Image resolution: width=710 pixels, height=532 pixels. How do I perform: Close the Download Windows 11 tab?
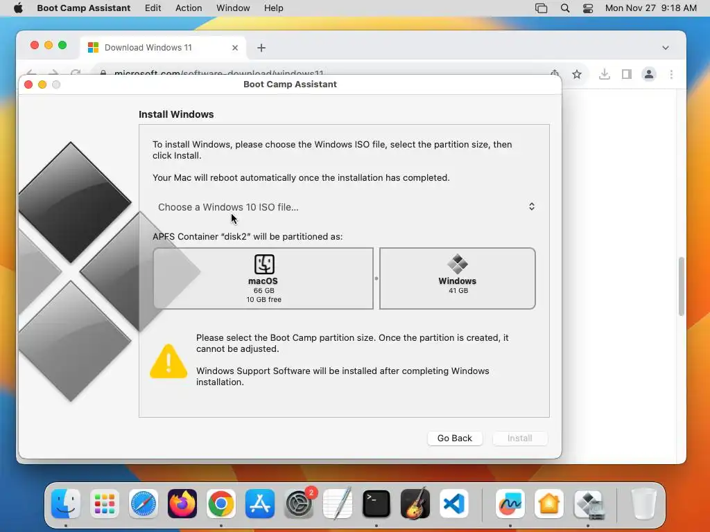pyautogui.click(x=235, y=48)
